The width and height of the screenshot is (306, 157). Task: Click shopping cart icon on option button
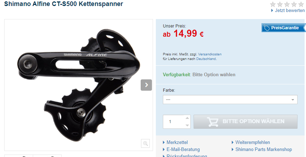213,122
